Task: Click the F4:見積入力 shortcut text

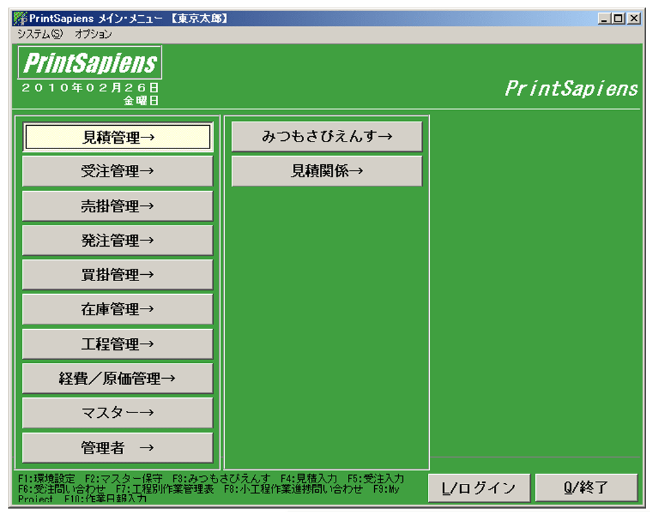Action: point(309,479)
